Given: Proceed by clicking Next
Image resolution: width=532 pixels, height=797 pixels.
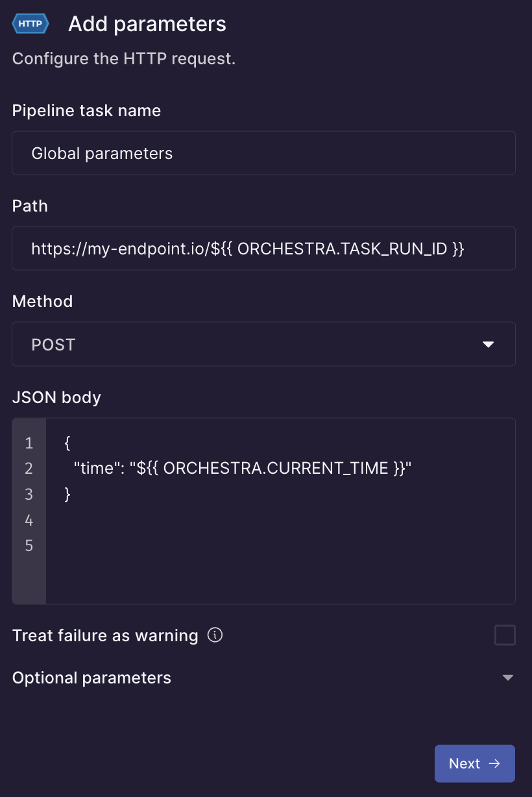Looking at the screenshot, I should tap(475, 763).
